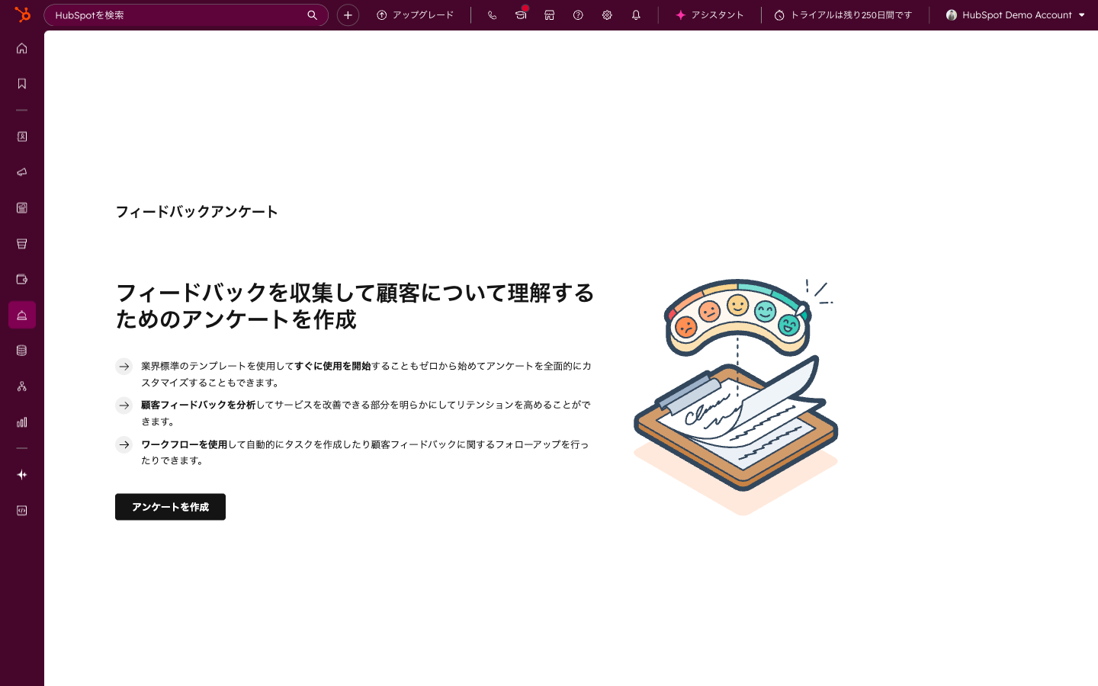1098x686 pixels.
Task: Open the Reporting bar chart icon
Action: click(22, 422)
